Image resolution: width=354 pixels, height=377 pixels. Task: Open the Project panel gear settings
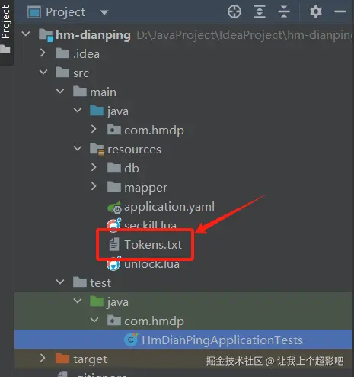pyautogui.click(x=316, y=11)
